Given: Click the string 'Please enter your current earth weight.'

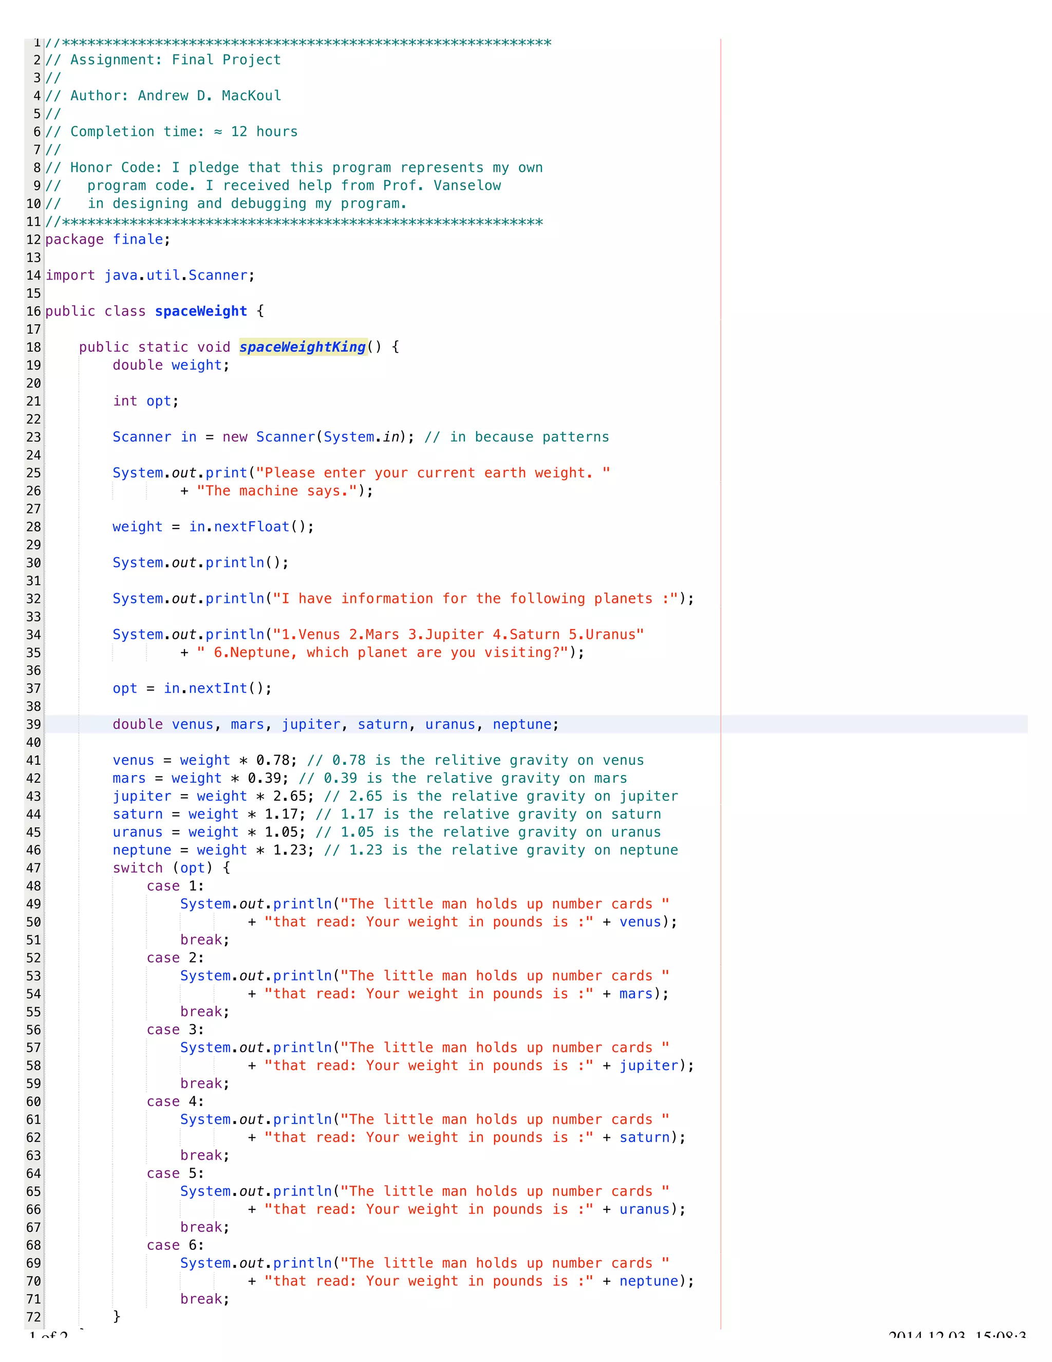Looking at the screenshot, I should click(433, 473).
